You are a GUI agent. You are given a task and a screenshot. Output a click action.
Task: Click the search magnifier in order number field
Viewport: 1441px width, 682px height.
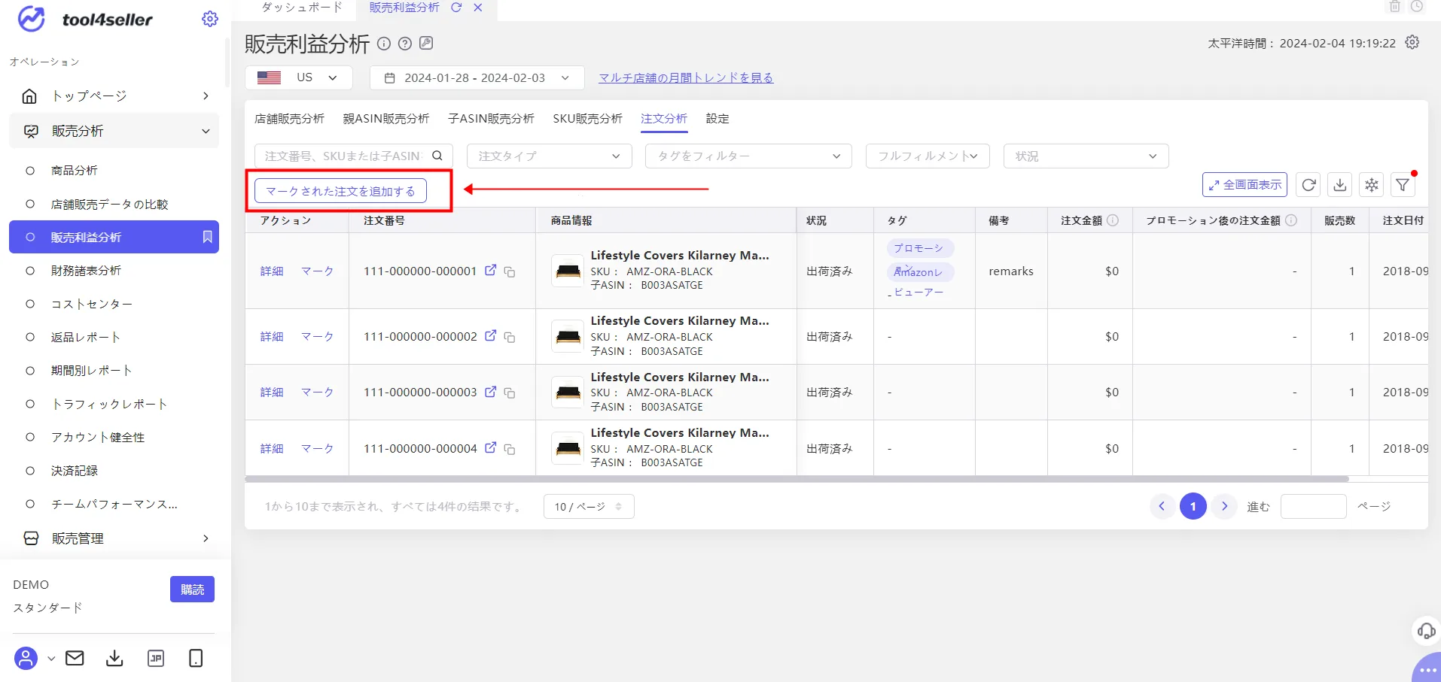pyautogui.click(x=437, y=156)
